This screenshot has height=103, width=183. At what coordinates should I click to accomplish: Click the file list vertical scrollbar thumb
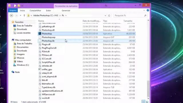148,89
